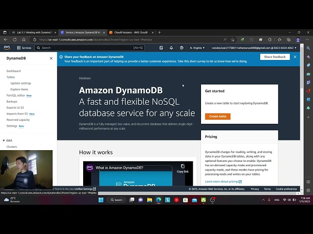The image size is (313, 234).
Task: Open DAX Clusters page
Action: [12, 147]
